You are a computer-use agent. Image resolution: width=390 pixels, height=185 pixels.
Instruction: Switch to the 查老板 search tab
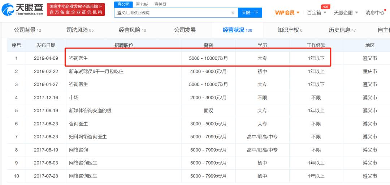[x=142, y=4]
